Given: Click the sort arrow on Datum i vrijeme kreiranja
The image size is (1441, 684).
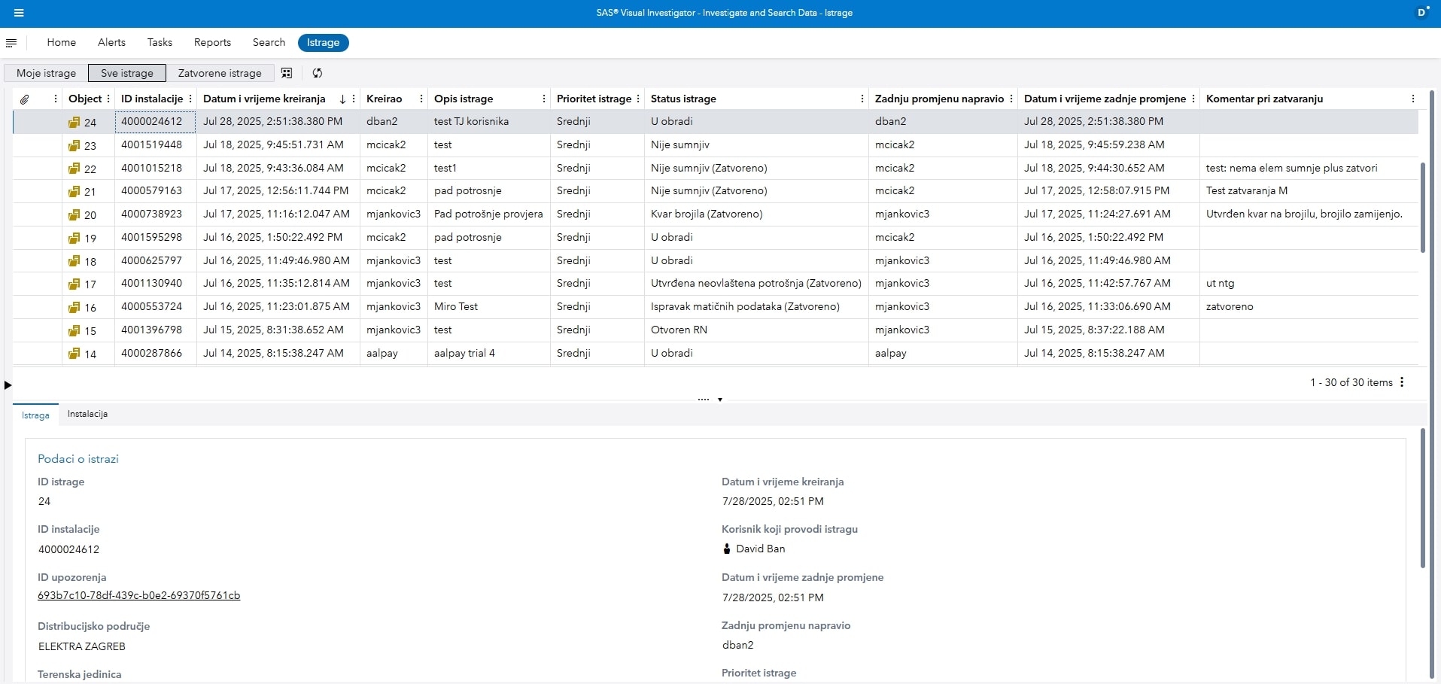Looking at the screenshot, I should pos(342,99).
